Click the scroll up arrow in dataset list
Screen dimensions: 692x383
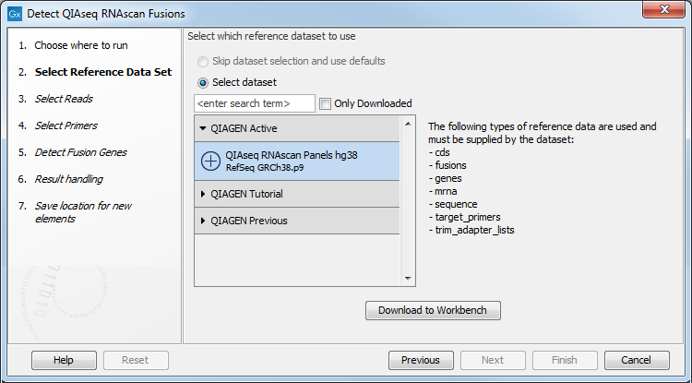click(408, 124)
